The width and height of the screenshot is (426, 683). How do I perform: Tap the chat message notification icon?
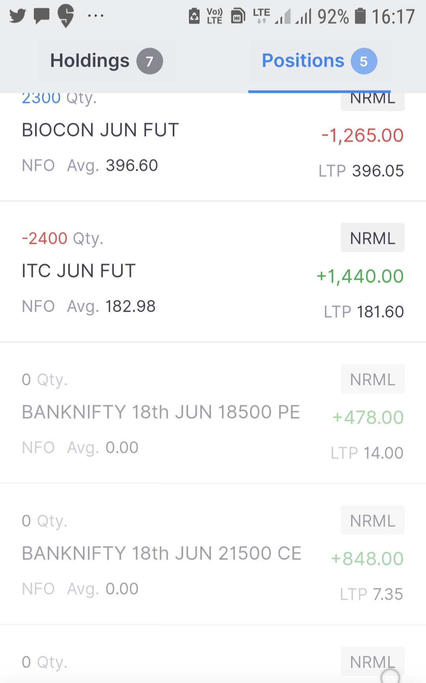(41, 16)
